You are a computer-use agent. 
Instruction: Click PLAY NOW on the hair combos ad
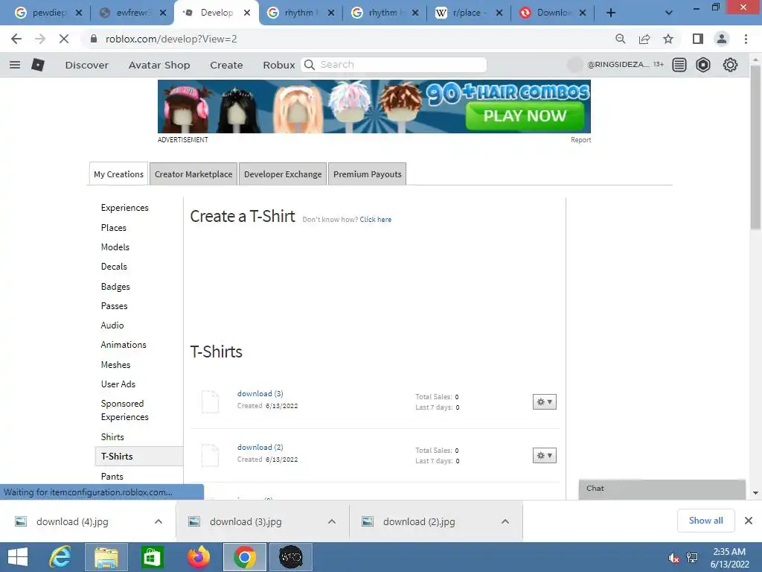coord(525,115)
